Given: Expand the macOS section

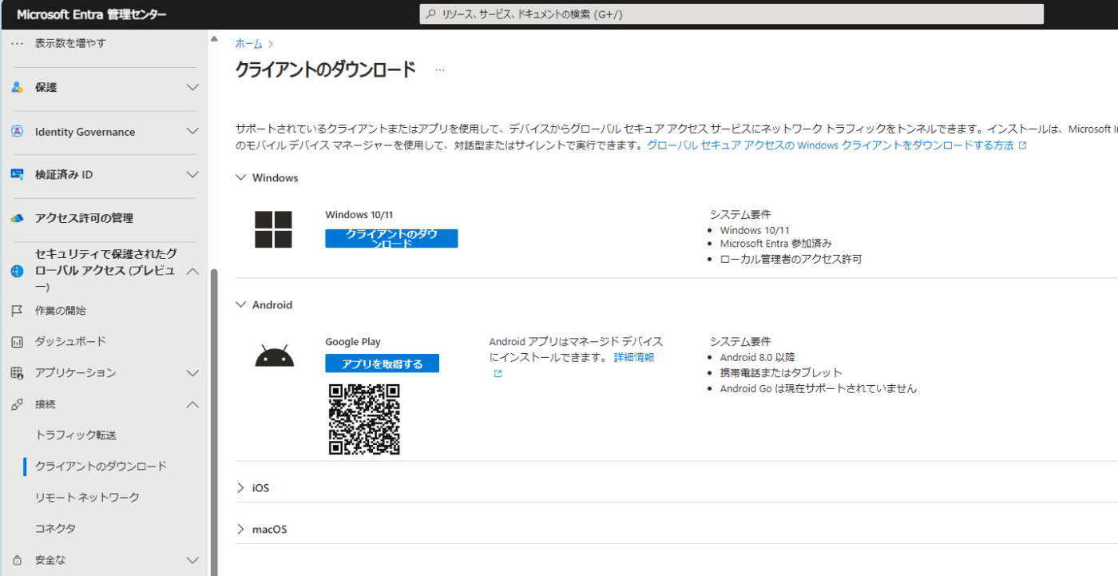Looking at the screenshot, I should coord(241,529).
